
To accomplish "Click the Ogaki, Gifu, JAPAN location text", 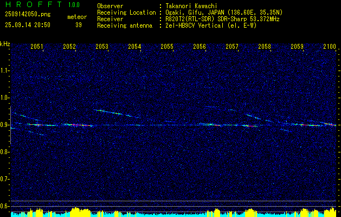I will 224,12.
